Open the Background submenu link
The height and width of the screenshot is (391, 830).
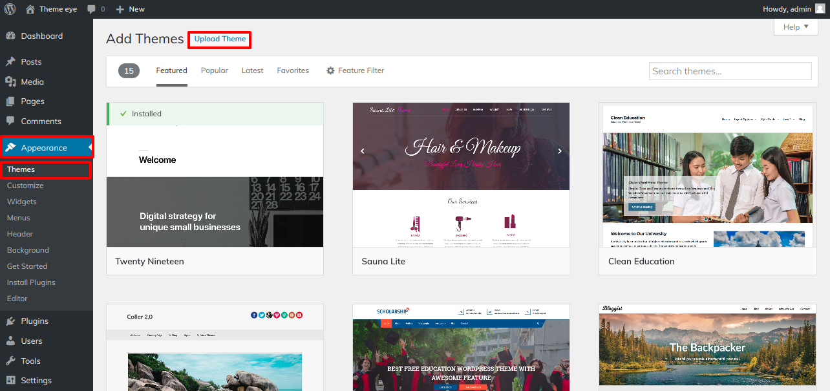pos(28,250)
